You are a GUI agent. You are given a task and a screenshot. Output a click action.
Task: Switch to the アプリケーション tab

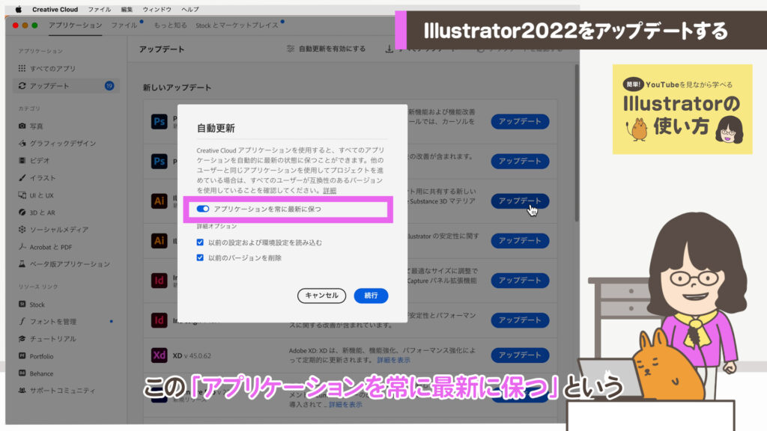click(76, 25)
